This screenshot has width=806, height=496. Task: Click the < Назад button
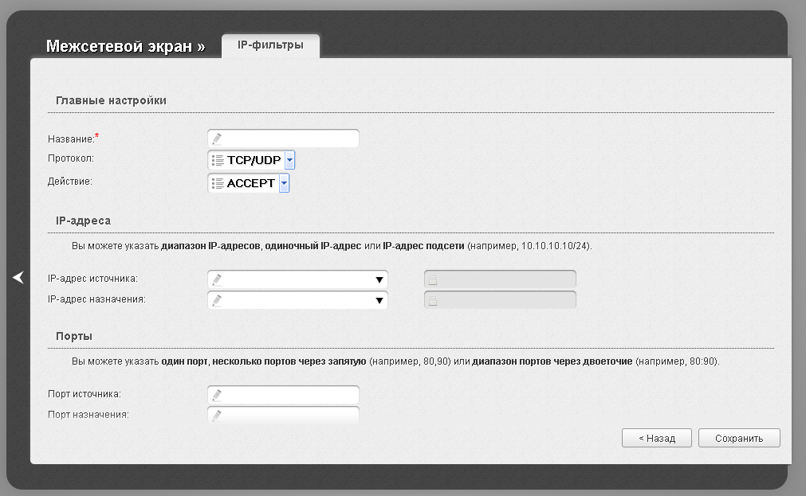coord(656,438)
